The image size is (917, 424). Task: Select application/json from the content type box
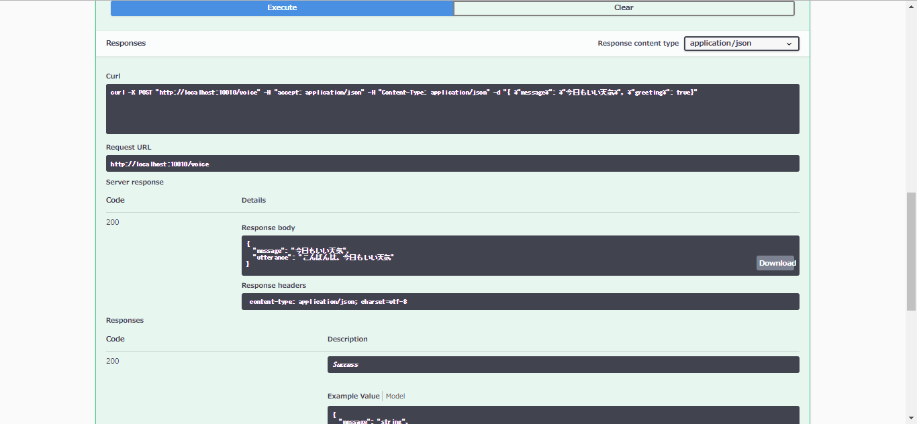[x=732, y=43]
